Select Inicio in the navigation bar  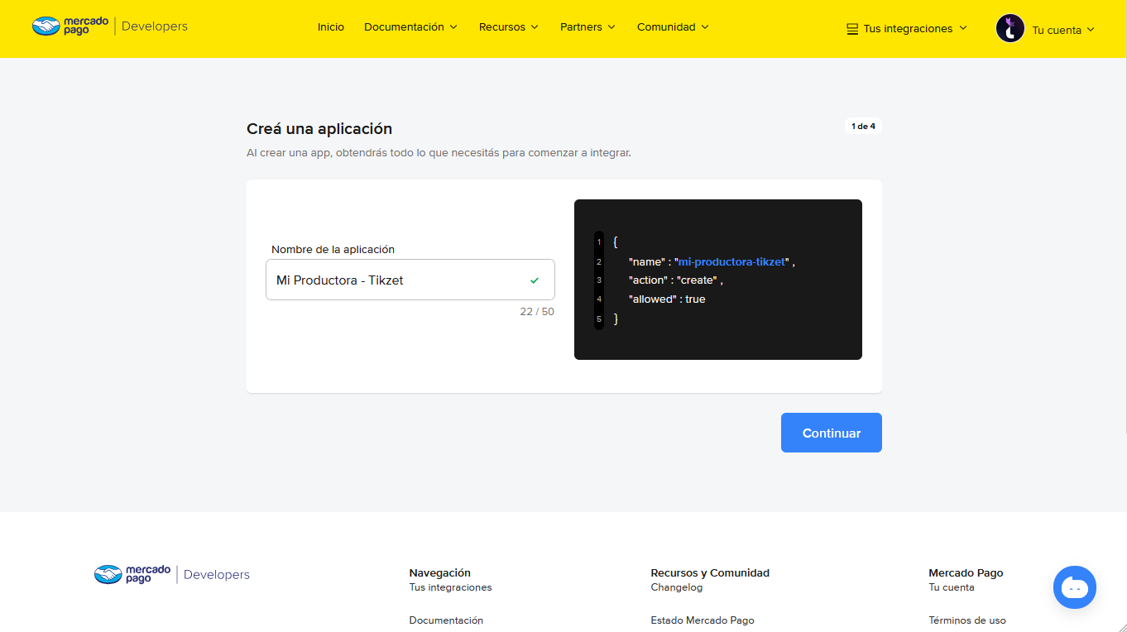coord(331,26)
